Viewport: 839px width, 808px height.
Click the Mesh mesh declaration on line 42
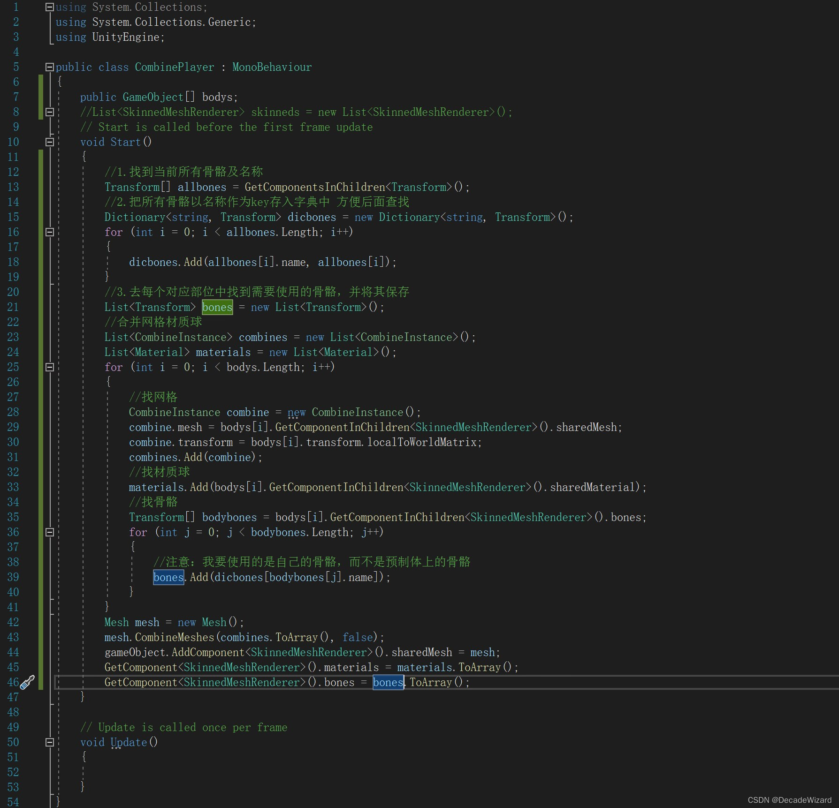coord(174,622)
